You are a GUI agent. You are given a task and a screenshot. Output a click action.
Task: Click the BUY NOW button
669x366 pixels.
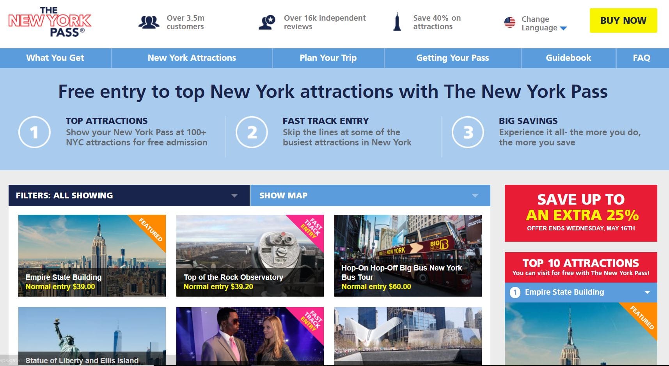pos(623,21)
